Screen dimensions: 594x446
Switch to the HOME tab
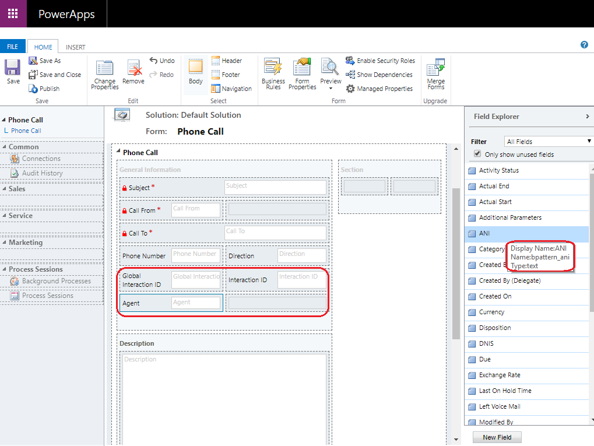(43, 47)
